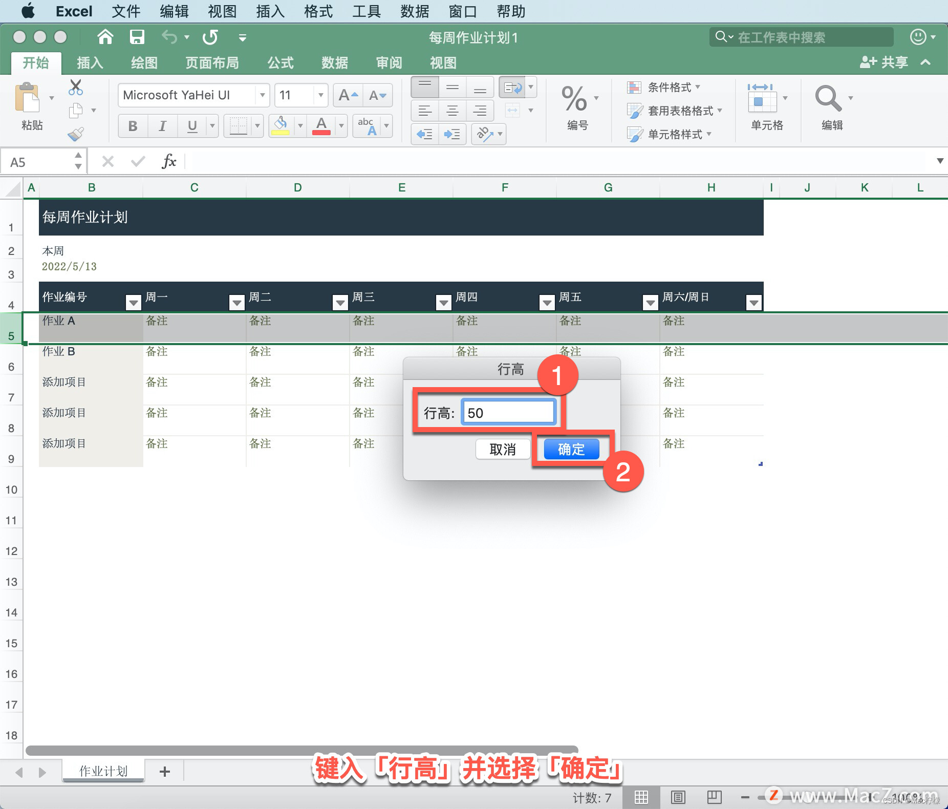Open the font size dropdown
Screen dimensions: 948x809
pyautogui.click(x=320, y=95)
